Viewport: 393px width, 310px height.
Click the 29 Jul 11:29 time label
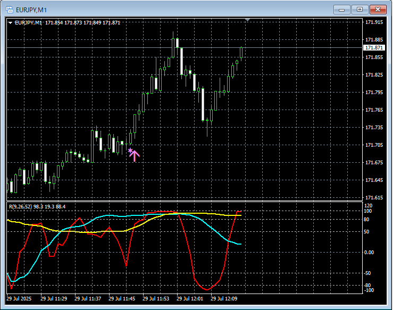54,299
